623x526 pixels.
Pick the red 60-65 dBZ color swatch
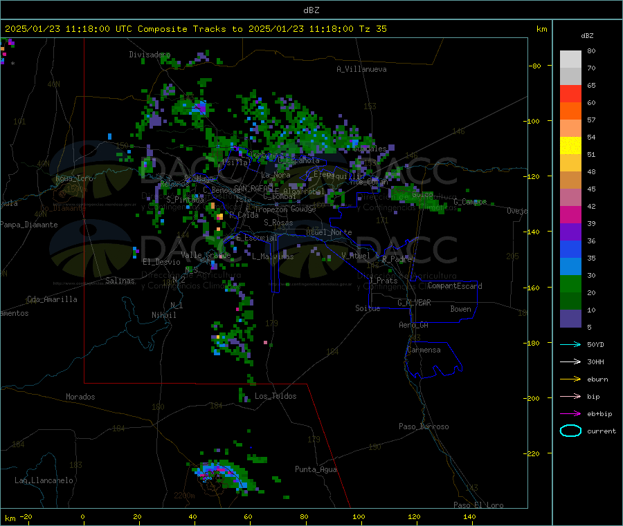coord(570,93)
